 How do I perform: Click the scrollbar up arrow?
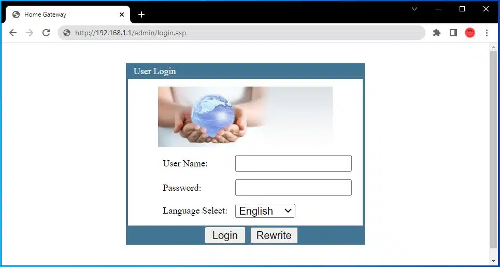coord(493,48)
